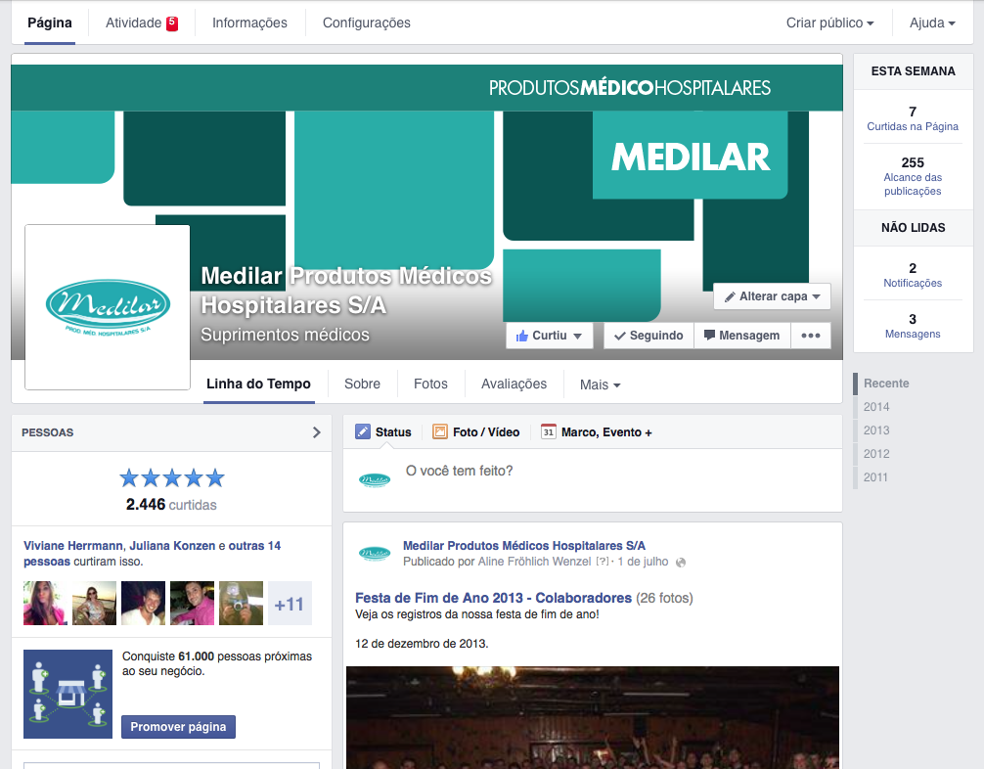Click the Promover página button

point(178,726)
